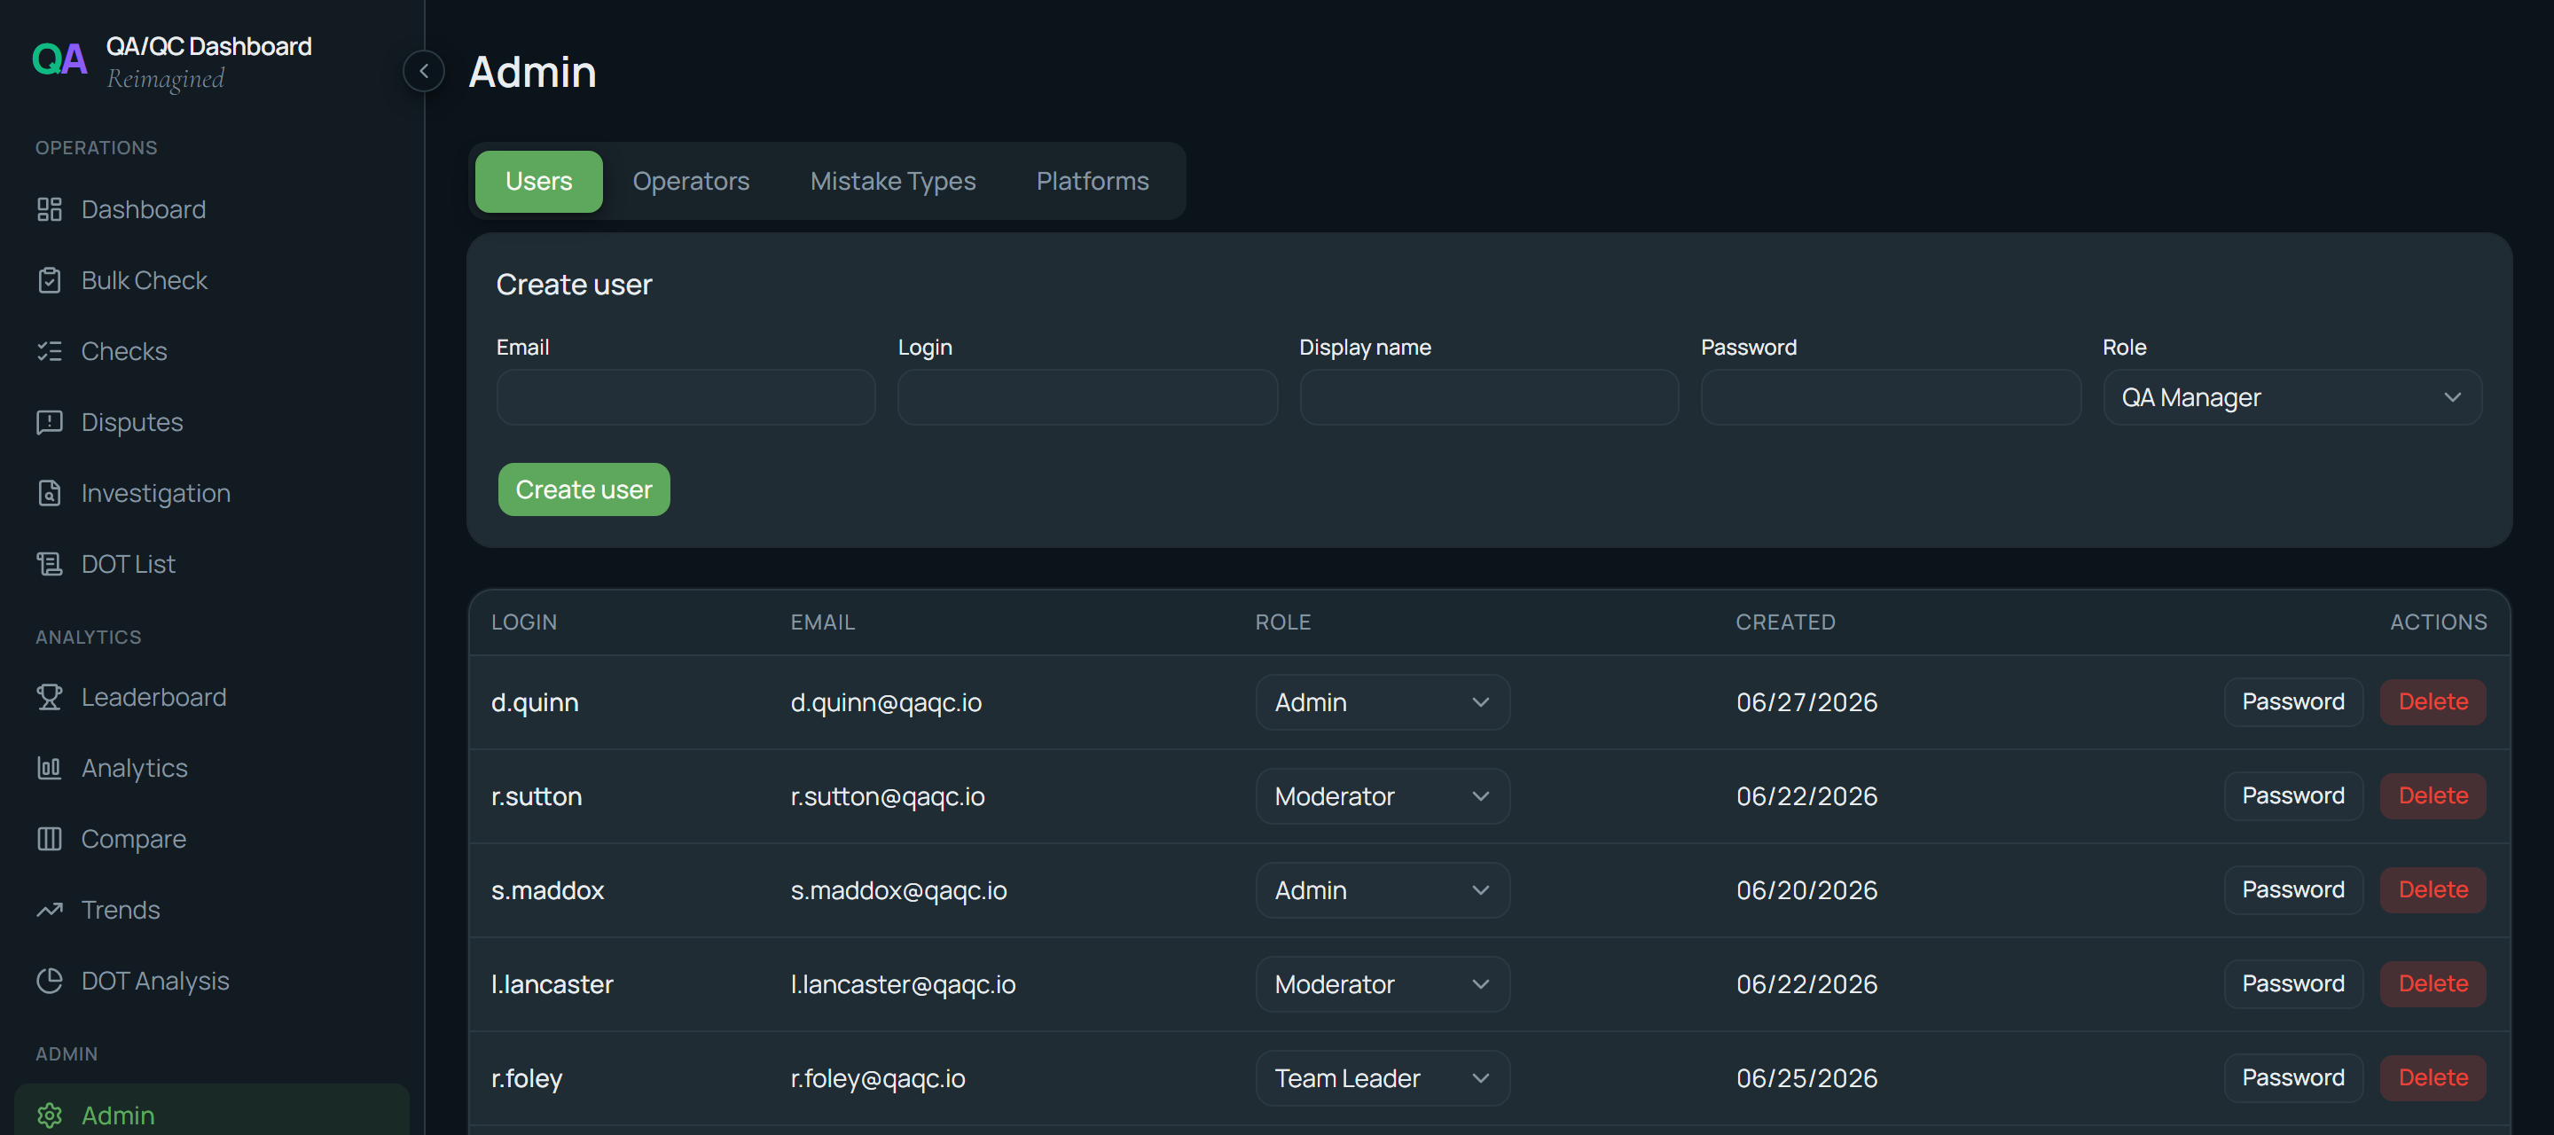
Task: Open the role dropdown for s.maddox
Action: [x=1383, y=890]
